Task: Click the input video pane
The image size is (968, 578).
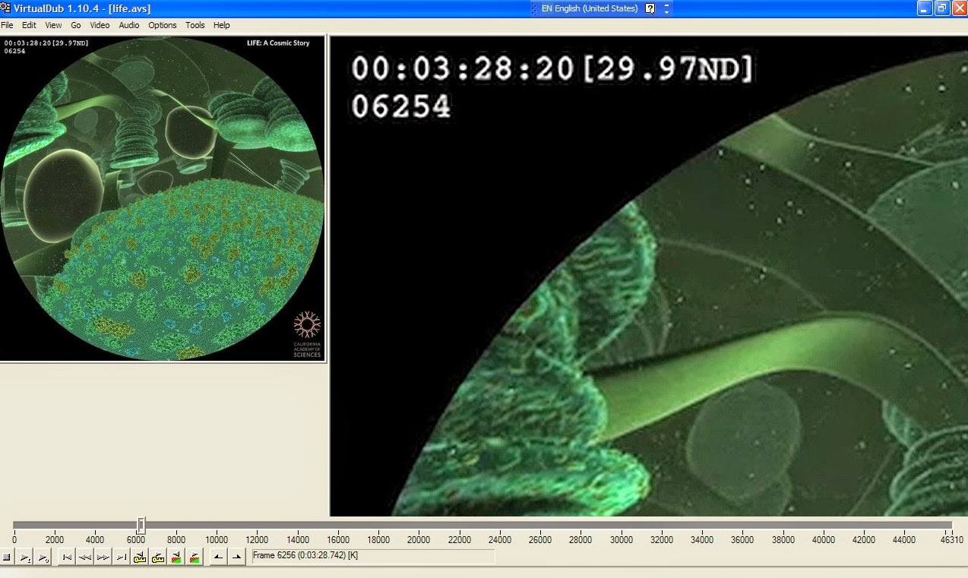Action: (163, 198)
